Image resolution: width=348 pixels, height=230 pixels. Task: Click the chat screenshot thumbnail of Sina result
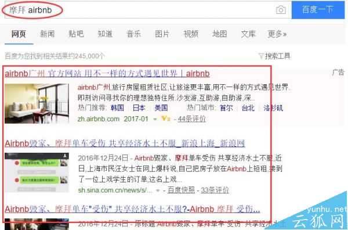tap(37, 172)
